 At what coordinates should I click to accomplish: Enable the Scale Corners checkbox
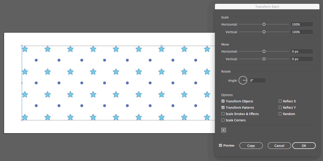[223, 120]
